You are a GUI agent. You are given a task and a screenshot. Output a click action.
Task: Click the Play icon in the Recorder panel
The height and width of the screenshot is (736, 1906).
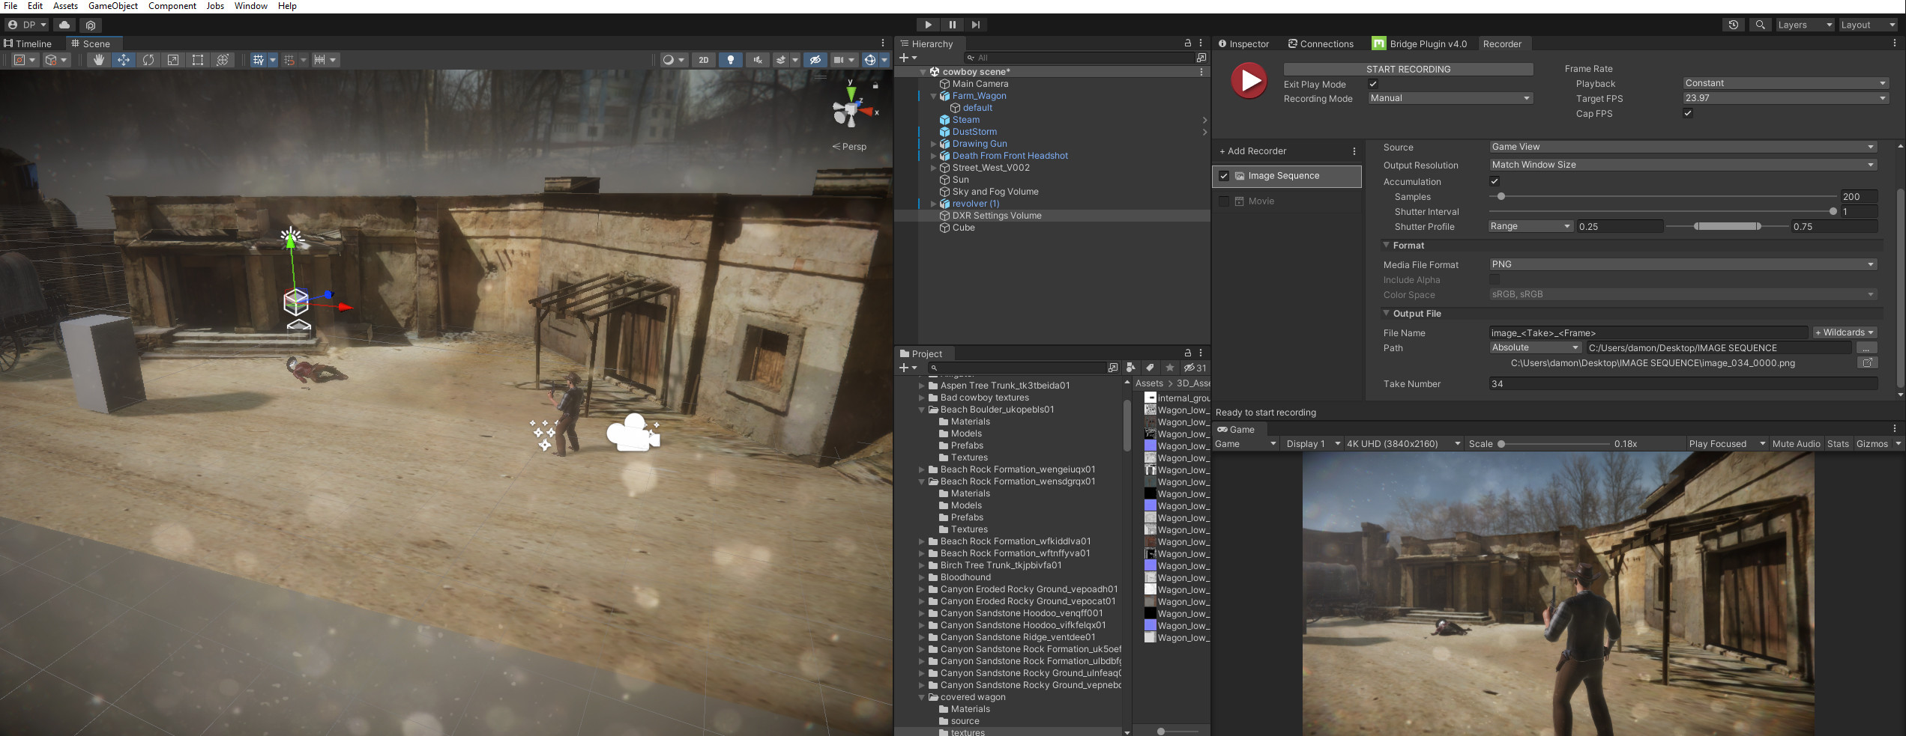coord(1248,80)
